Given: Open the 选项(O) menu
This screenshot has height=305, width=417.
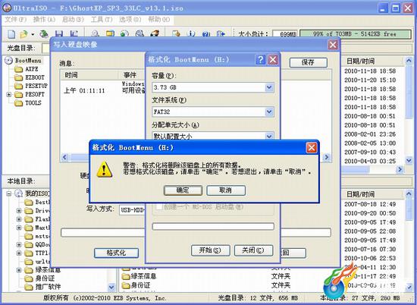Looking at the screenshot, I should click(x=130, y=20).
